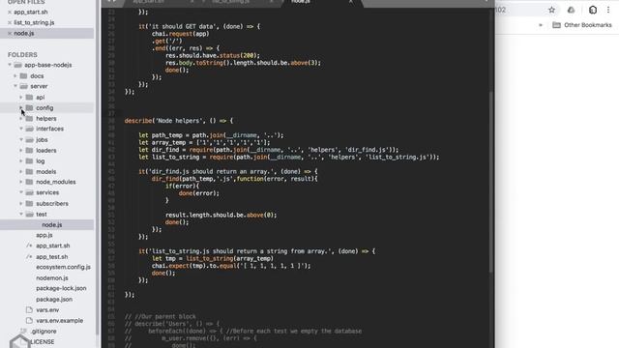Click Chrome cloud extension icon beside the star
The width and height of the screenshot is (619, 348).
pos(572,10)
